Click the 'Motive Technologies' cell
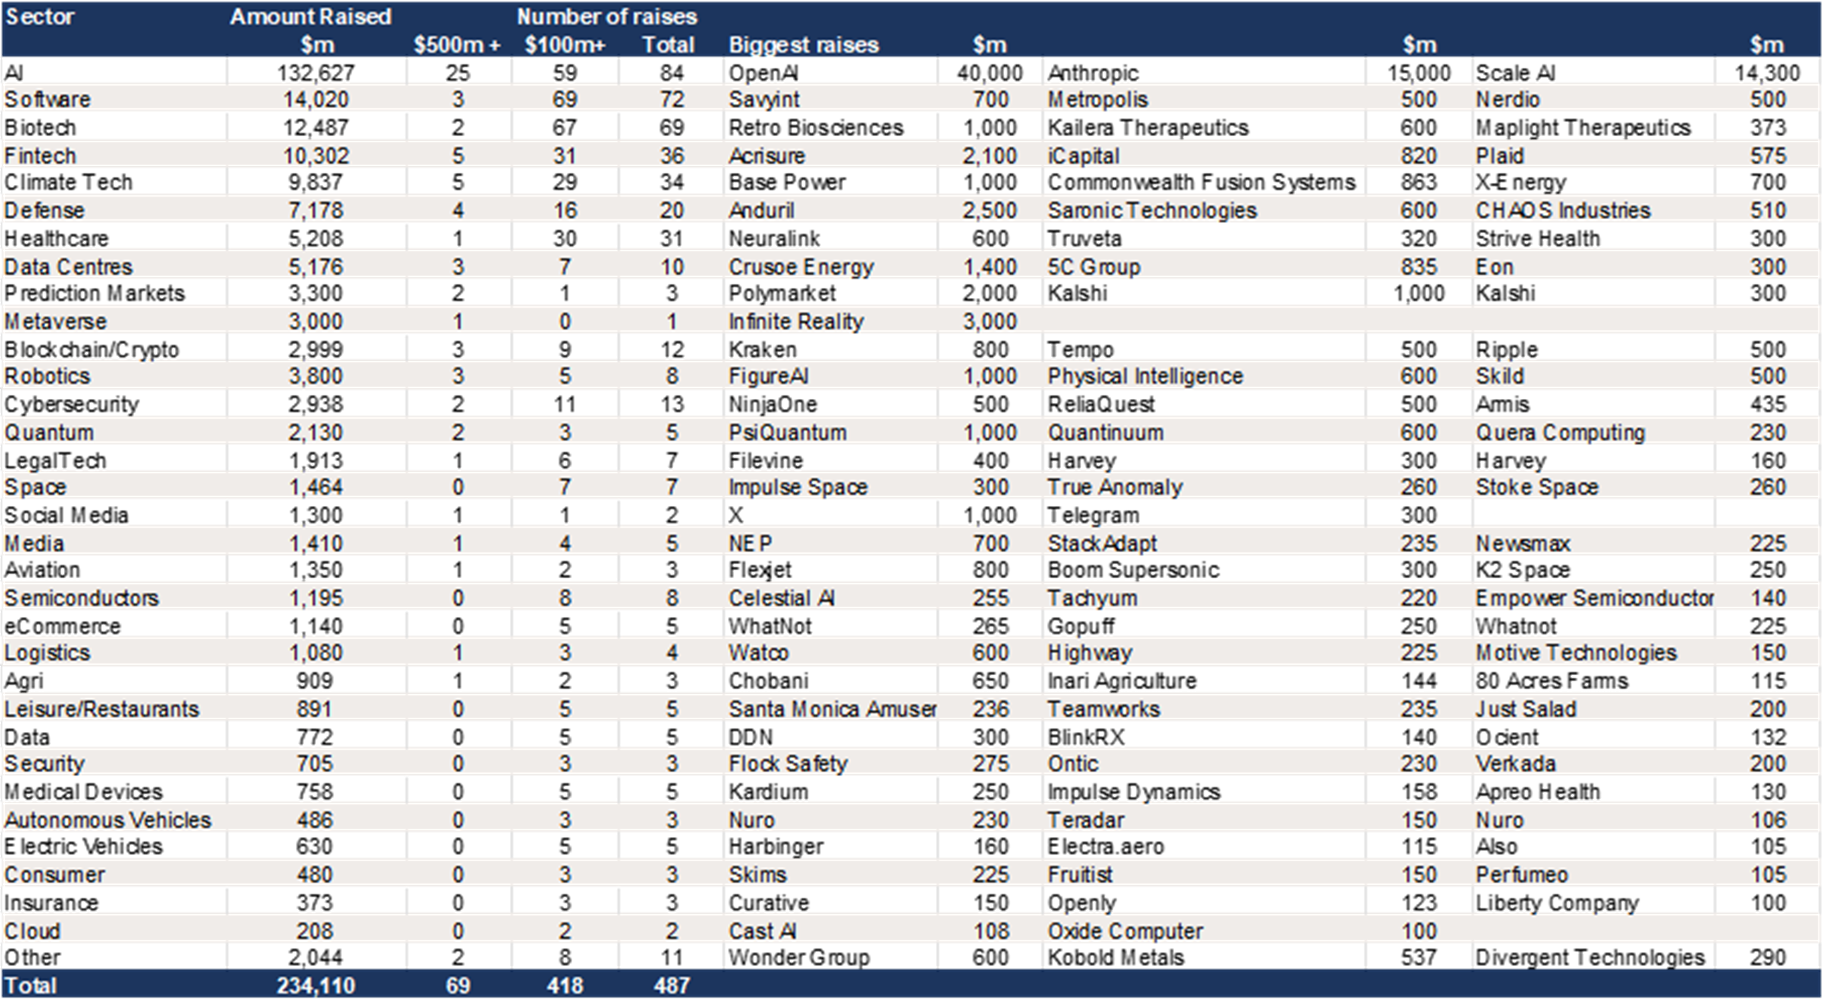The image size is (1823, 999). (x=1576, y=653)
